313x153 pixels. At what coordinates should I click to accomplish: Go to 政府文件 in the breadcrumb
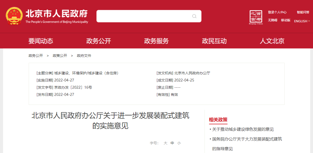coord(84,56)
